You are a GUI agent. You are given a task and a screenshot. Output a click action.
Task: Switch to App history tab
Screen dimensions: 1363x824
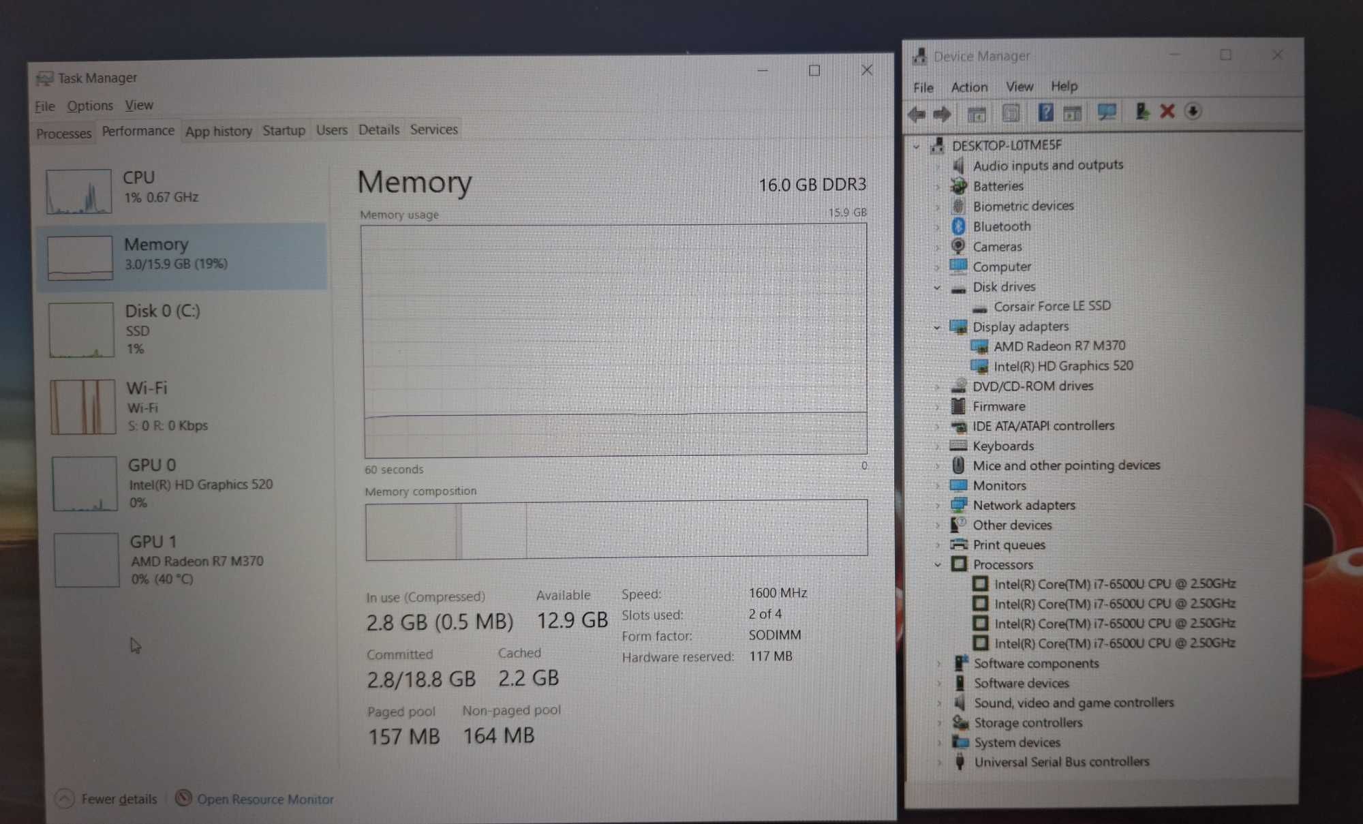point(218,131)
